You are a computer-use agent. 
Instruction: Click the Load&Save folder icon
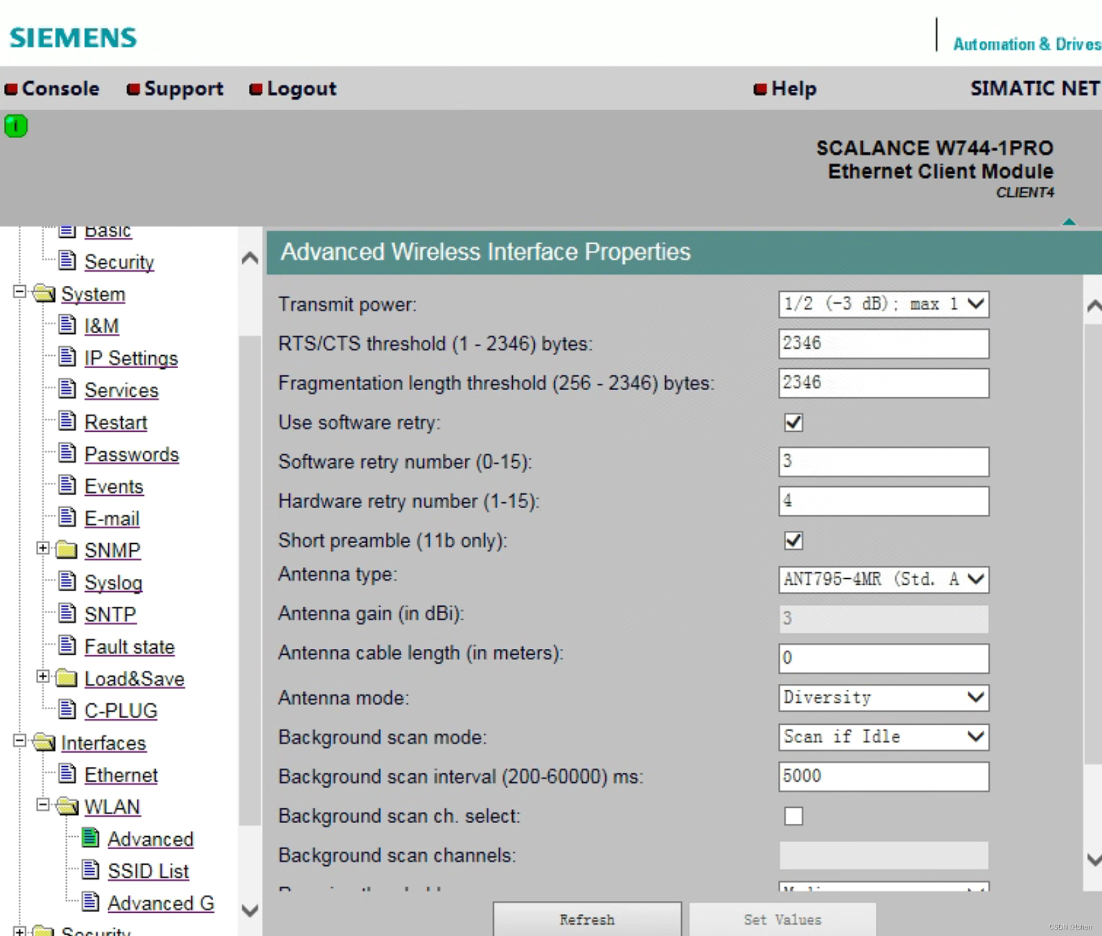tap(67, 678)
